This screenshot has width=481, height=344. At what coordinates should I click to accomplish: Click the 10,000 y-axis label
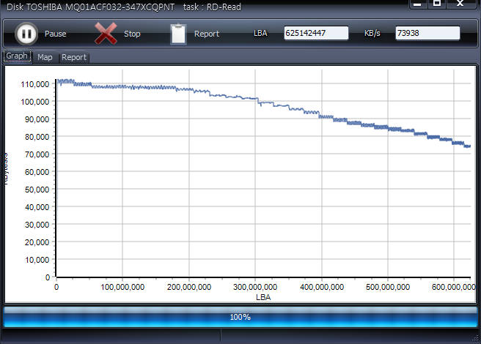tap(37, 260)
